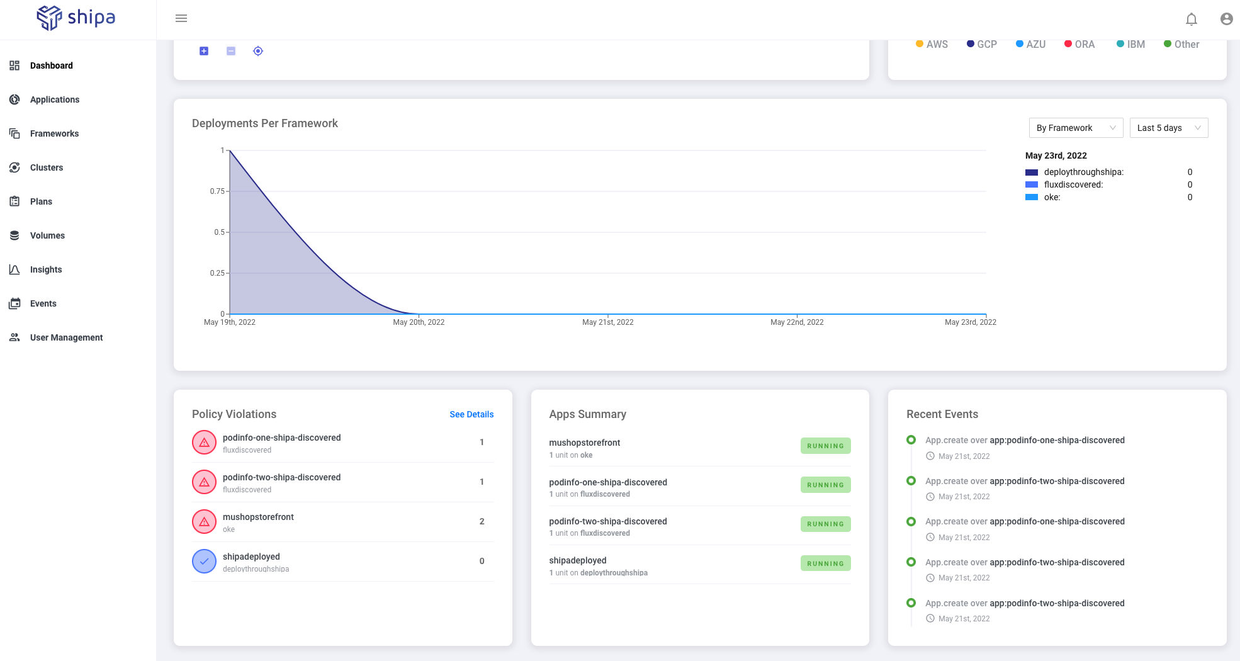Open Clusters menu item
The image size is (1240, 661).
point(47,167)
